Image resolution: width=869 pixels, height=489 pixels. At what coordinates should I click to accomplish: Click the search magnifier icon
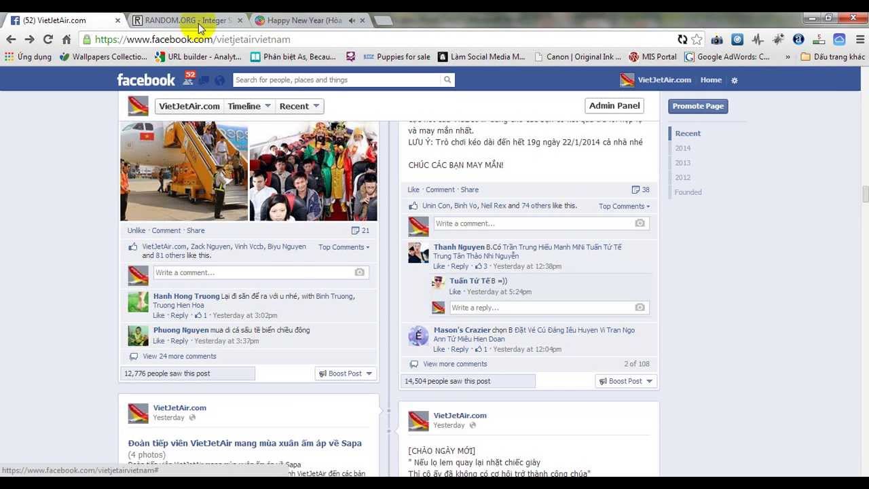tap(447, 80)
